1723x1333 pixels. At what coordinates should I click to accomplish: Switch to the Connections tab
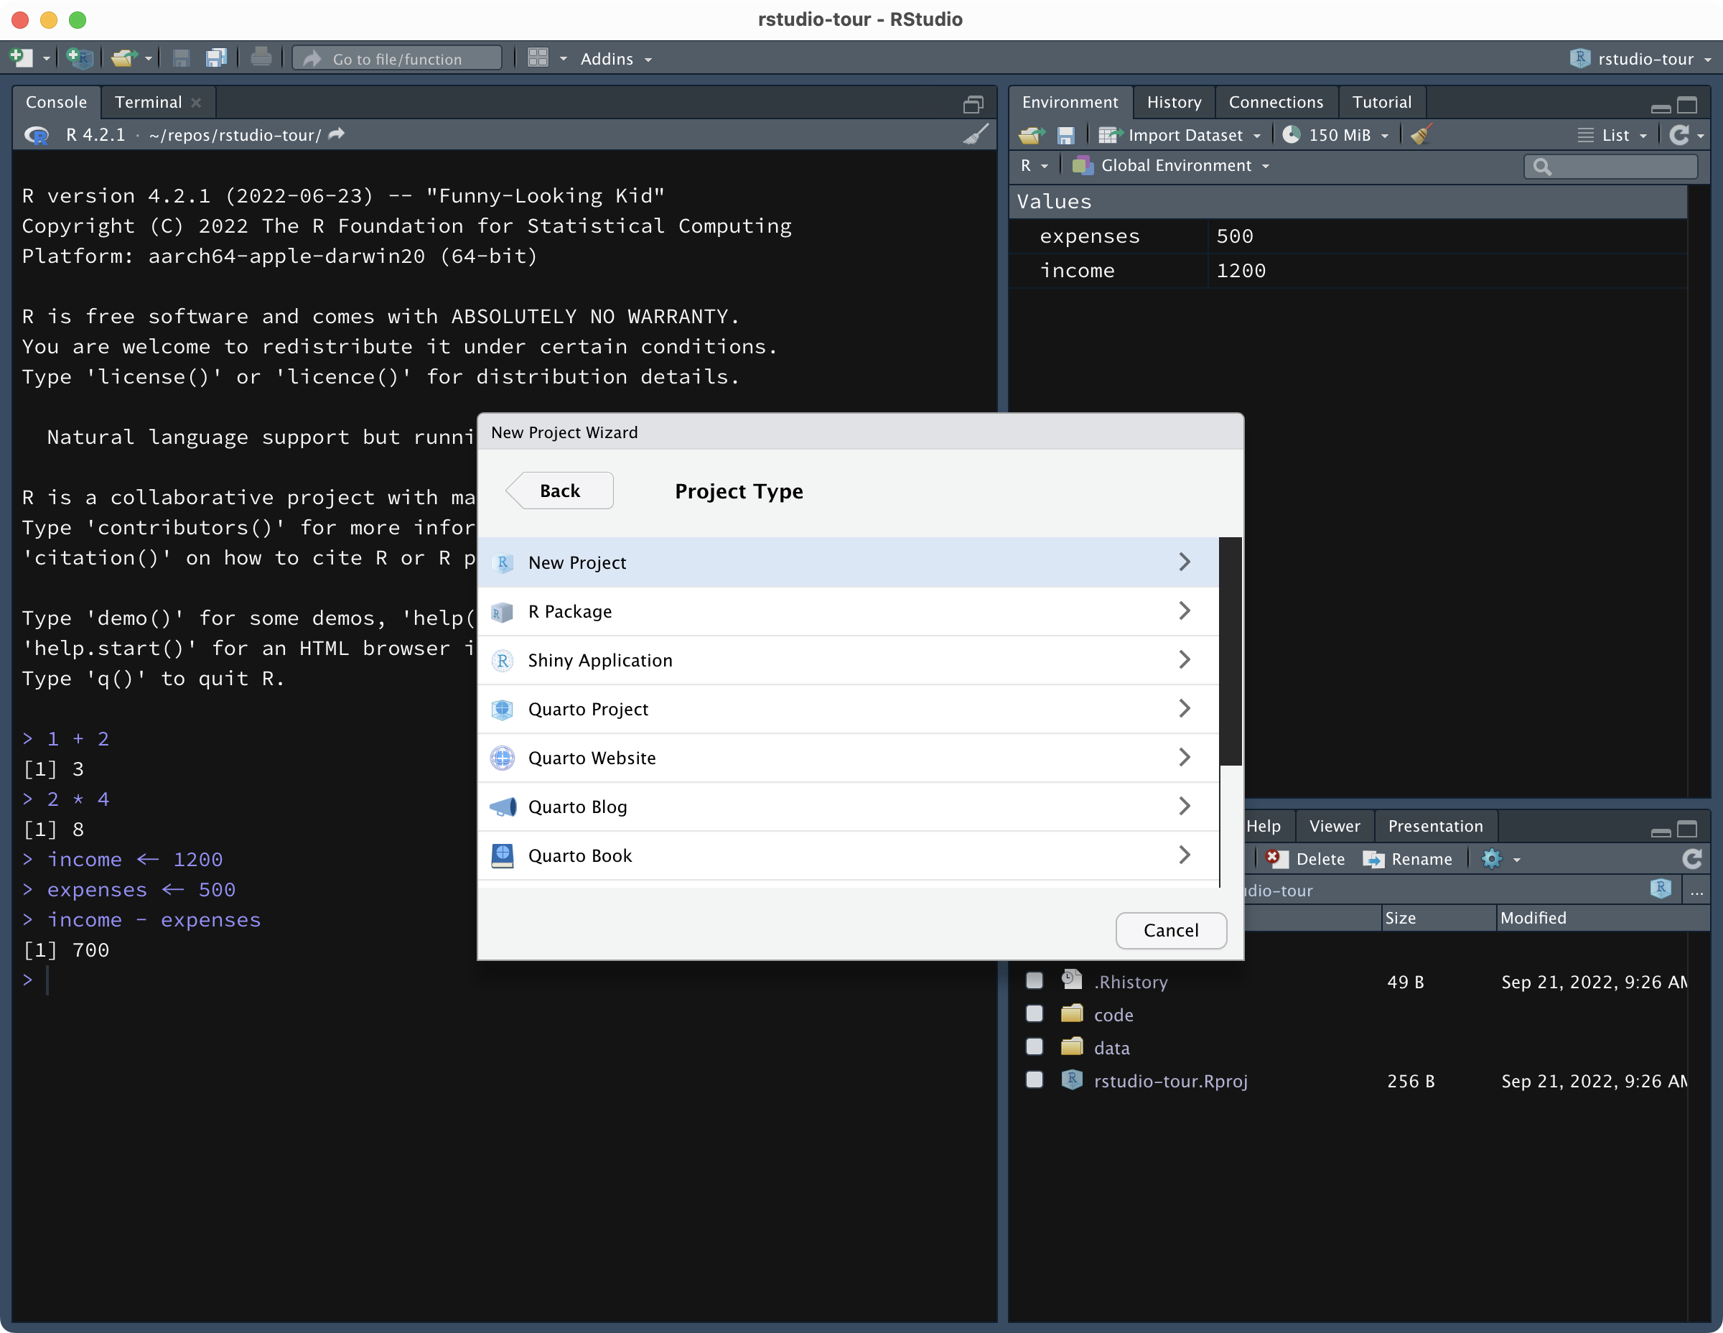1276,102
